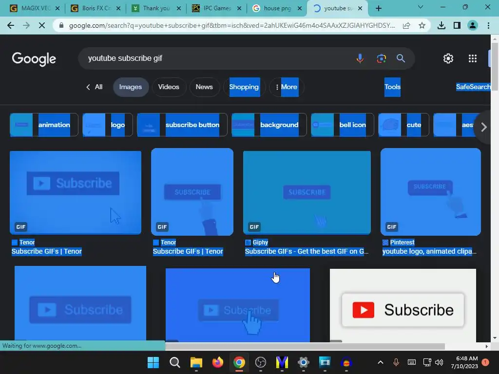Open the SafeSearch setting
Viewport: 499px width, 374px height.
(473, 87)
